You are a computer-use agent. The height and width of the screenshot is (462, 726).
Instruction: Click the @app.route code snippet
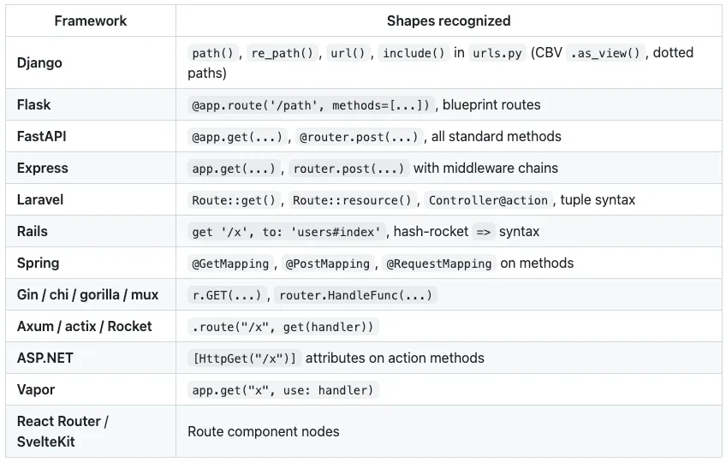[x=311, y=105]
